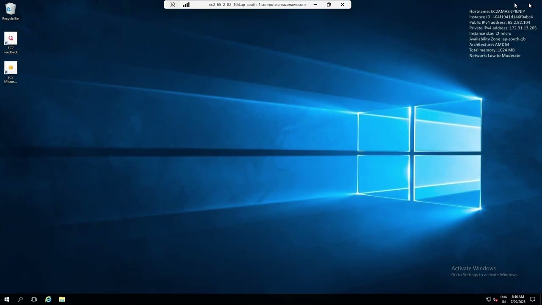542x305 pixels.
Task: Click the muted volume tray icon
Action: click(495, 299)
